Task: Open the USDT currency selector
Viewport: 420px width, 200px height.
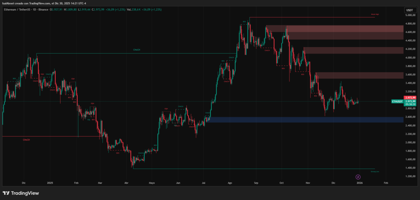Action: [x=409, y=10]
